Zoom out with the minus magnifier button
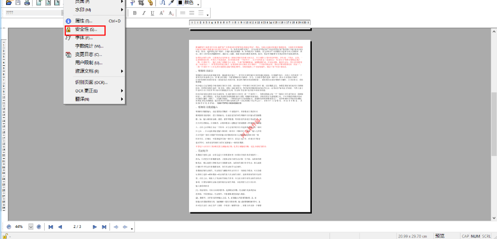 coord(9,227)
